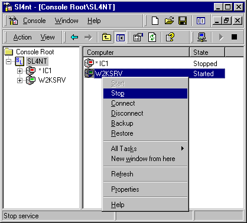
Task: Open the Console menu
Action: [34, 21]
